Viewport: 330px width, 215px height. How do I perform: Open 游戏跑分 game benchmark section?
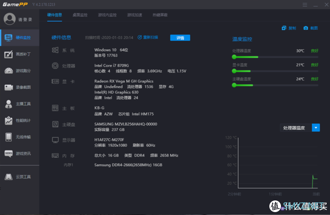(x=20, y=71)
